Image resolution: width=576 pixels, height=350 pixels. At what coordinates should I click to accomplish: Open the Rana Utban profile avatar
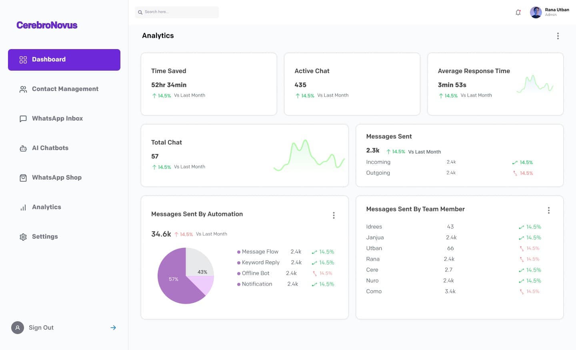(536, 12)
